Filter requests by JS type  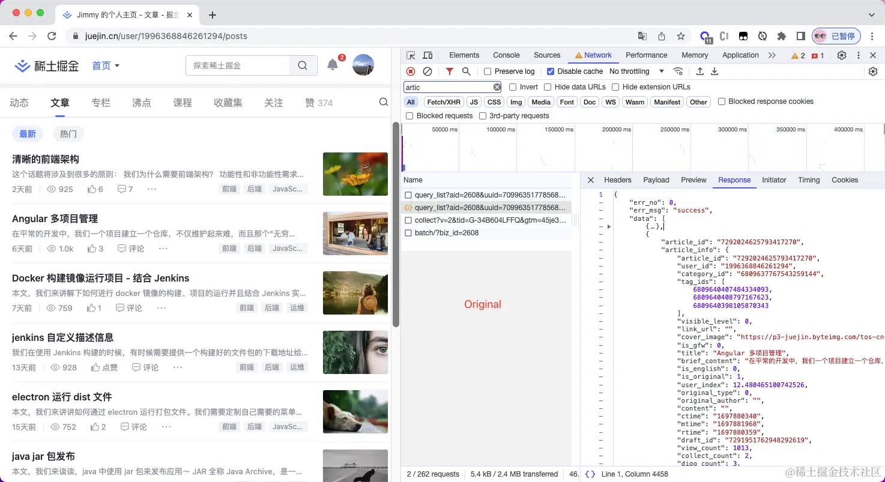474,102
